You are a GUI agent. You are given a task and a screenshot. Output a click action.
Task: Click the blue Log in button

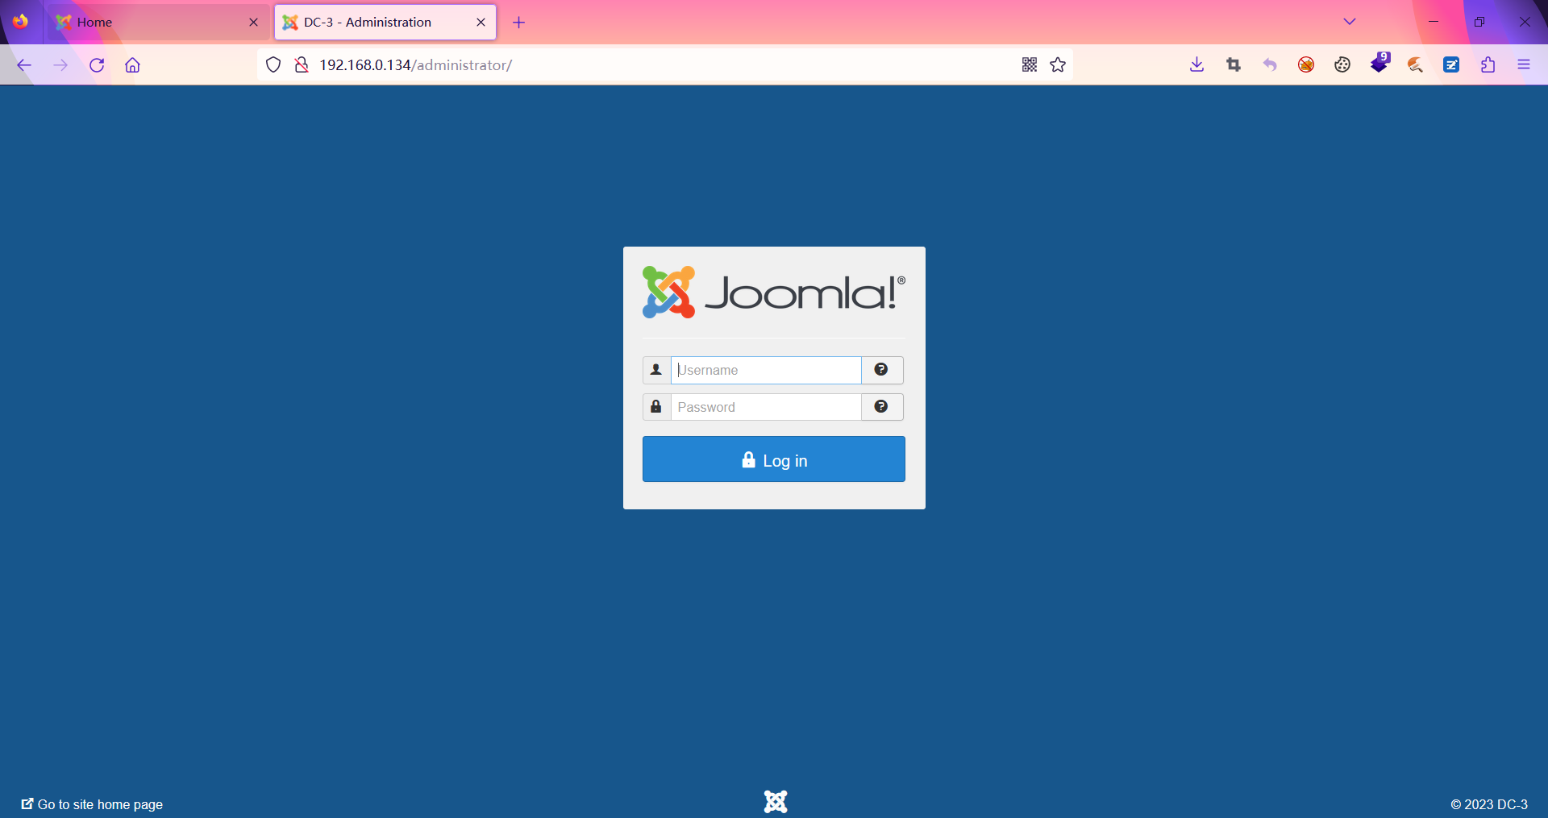pos(773,459)
